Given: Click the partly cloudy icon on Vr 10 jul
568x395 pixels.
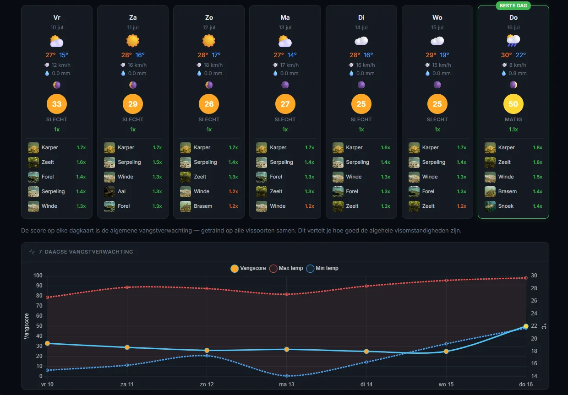Looking at the screenshot, I should point(57,41).
